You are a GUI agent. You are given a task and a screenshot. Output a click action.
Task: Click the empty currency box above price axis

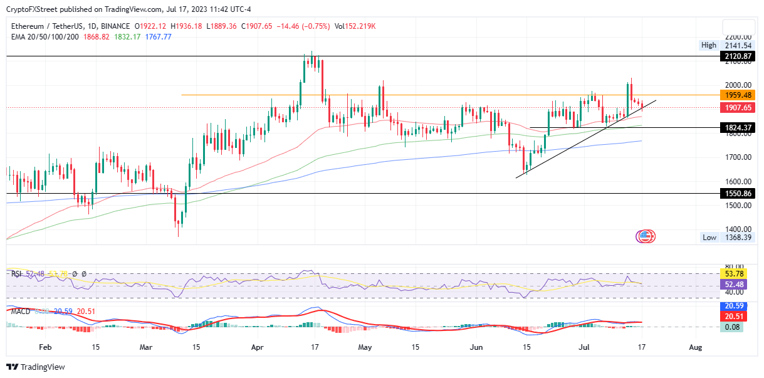click(x=738, y=28)
